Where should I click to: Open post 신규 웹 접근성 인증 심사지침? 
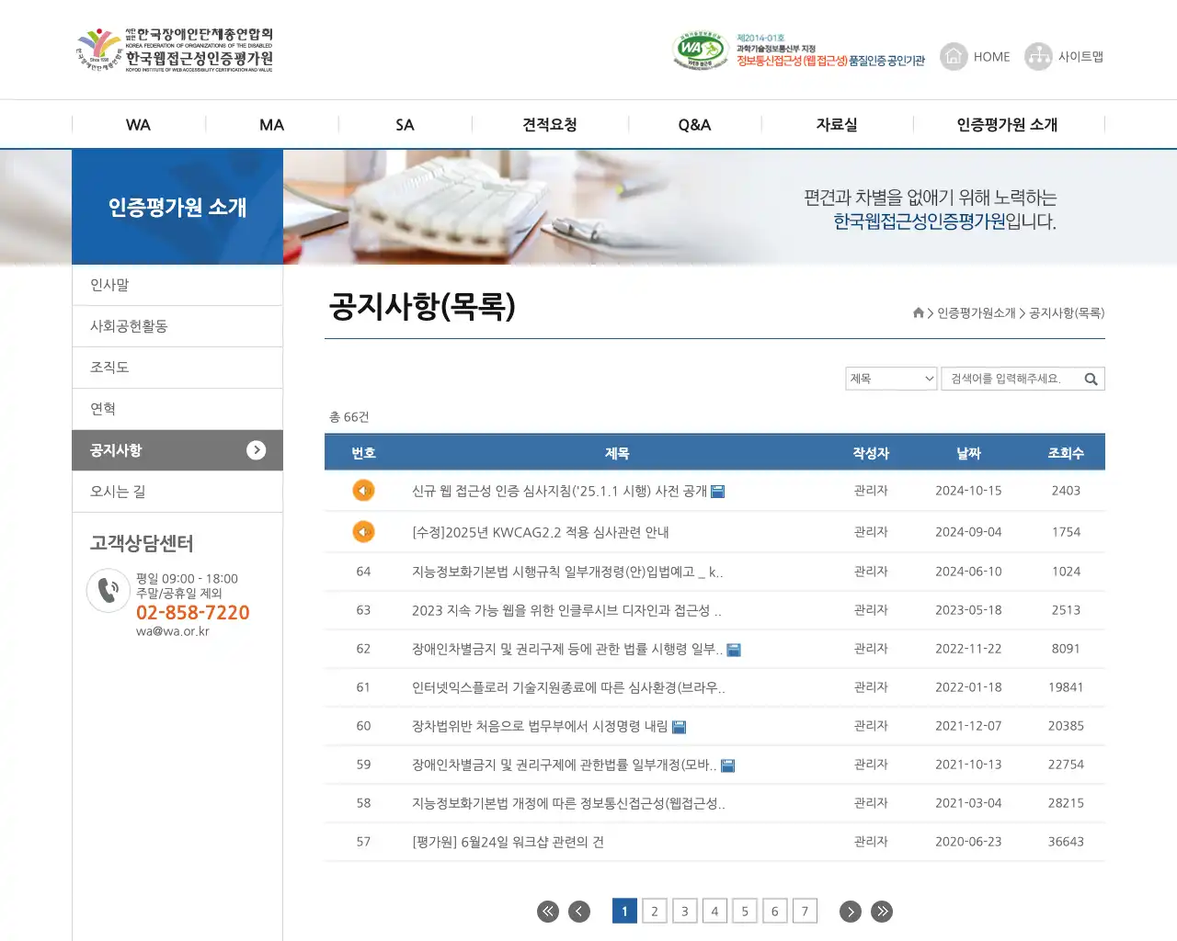[x=559, y=492]
